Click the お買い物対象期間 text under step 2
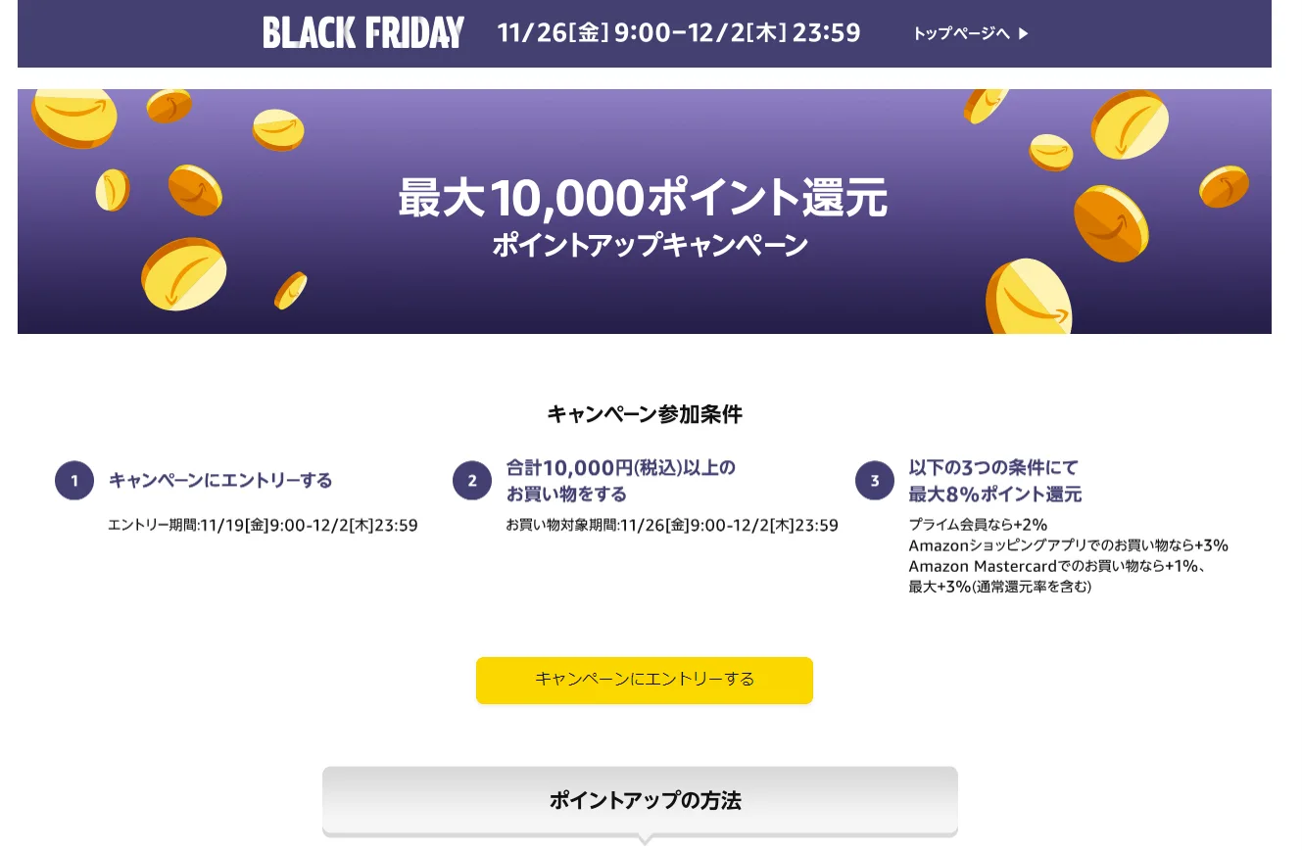 click(x=668, y=525)
